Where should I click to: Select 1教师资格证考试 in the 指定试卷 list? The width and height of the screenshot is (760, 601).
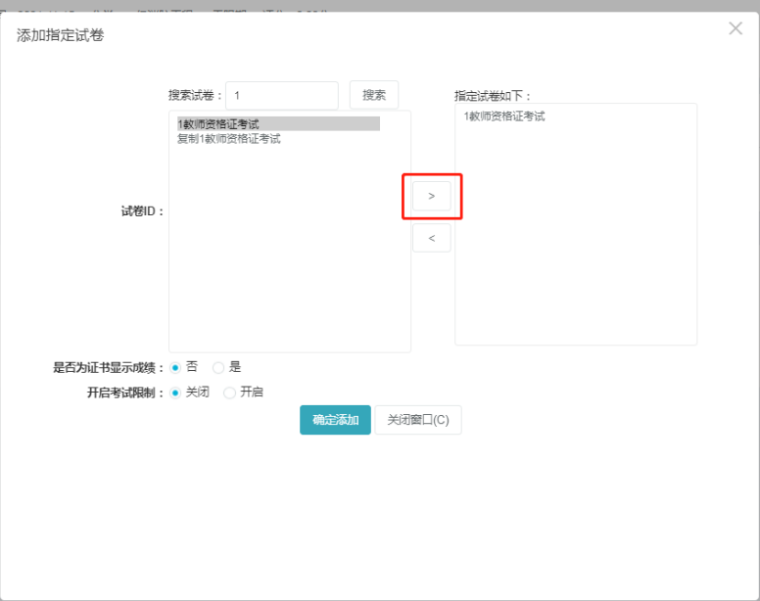504,116
